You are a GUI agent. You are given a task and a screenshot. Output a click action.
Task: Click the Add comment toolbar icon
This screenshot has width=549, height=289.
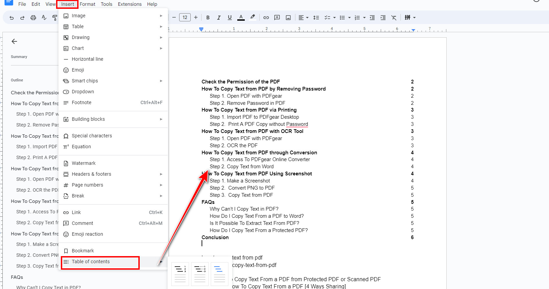pyautogui.click(x=277, y=18)
